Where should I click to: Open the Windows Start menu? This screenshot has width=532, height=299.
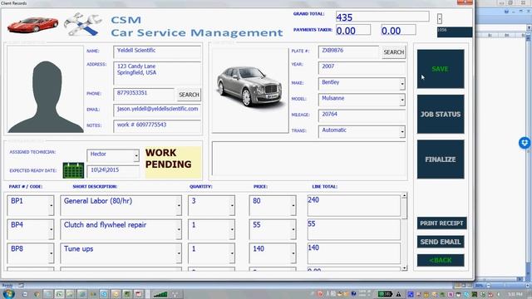tap(8, 294)
